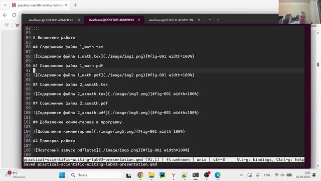Screen dimensions: 321x181
Task: Click the browser toolbar icon beside the contents list
Action: [x=17, y=25]
